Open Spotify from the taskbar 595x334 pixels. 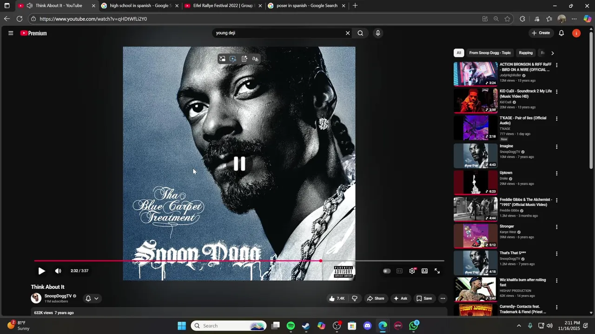(291, 326)
